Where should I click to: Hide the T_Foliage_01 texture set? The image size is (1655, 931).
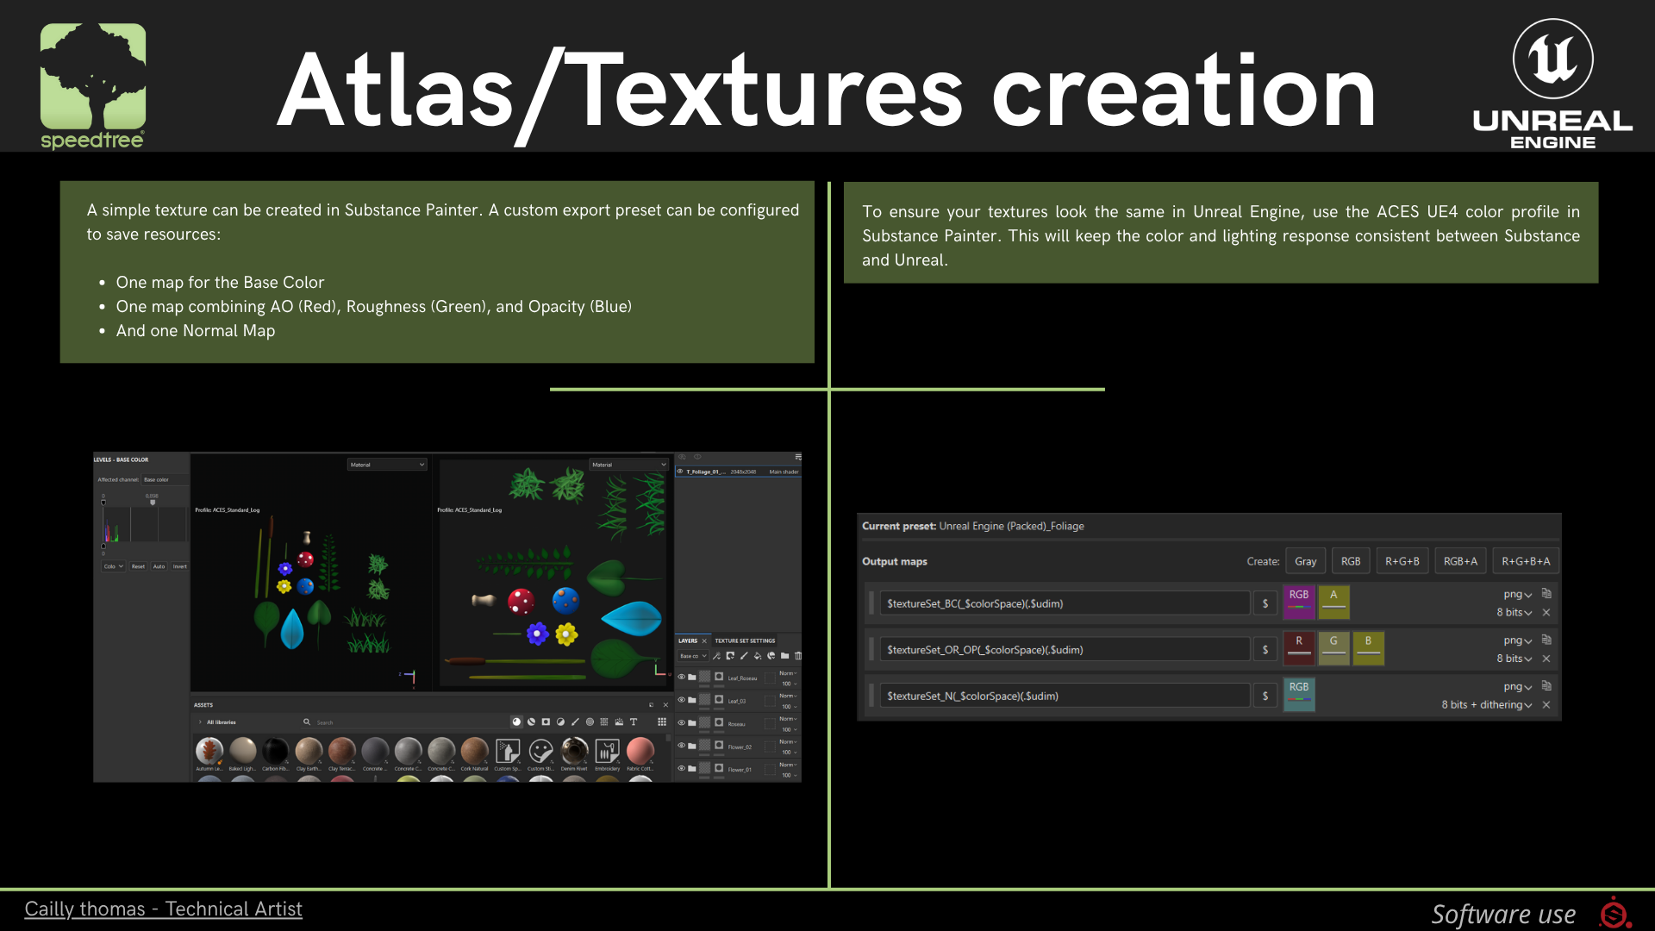680,472
